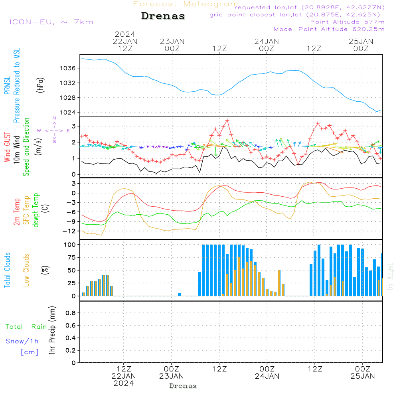Click the blue "Snow/1h" legend label
Screen dimensions: 399x399
[22, 341]
